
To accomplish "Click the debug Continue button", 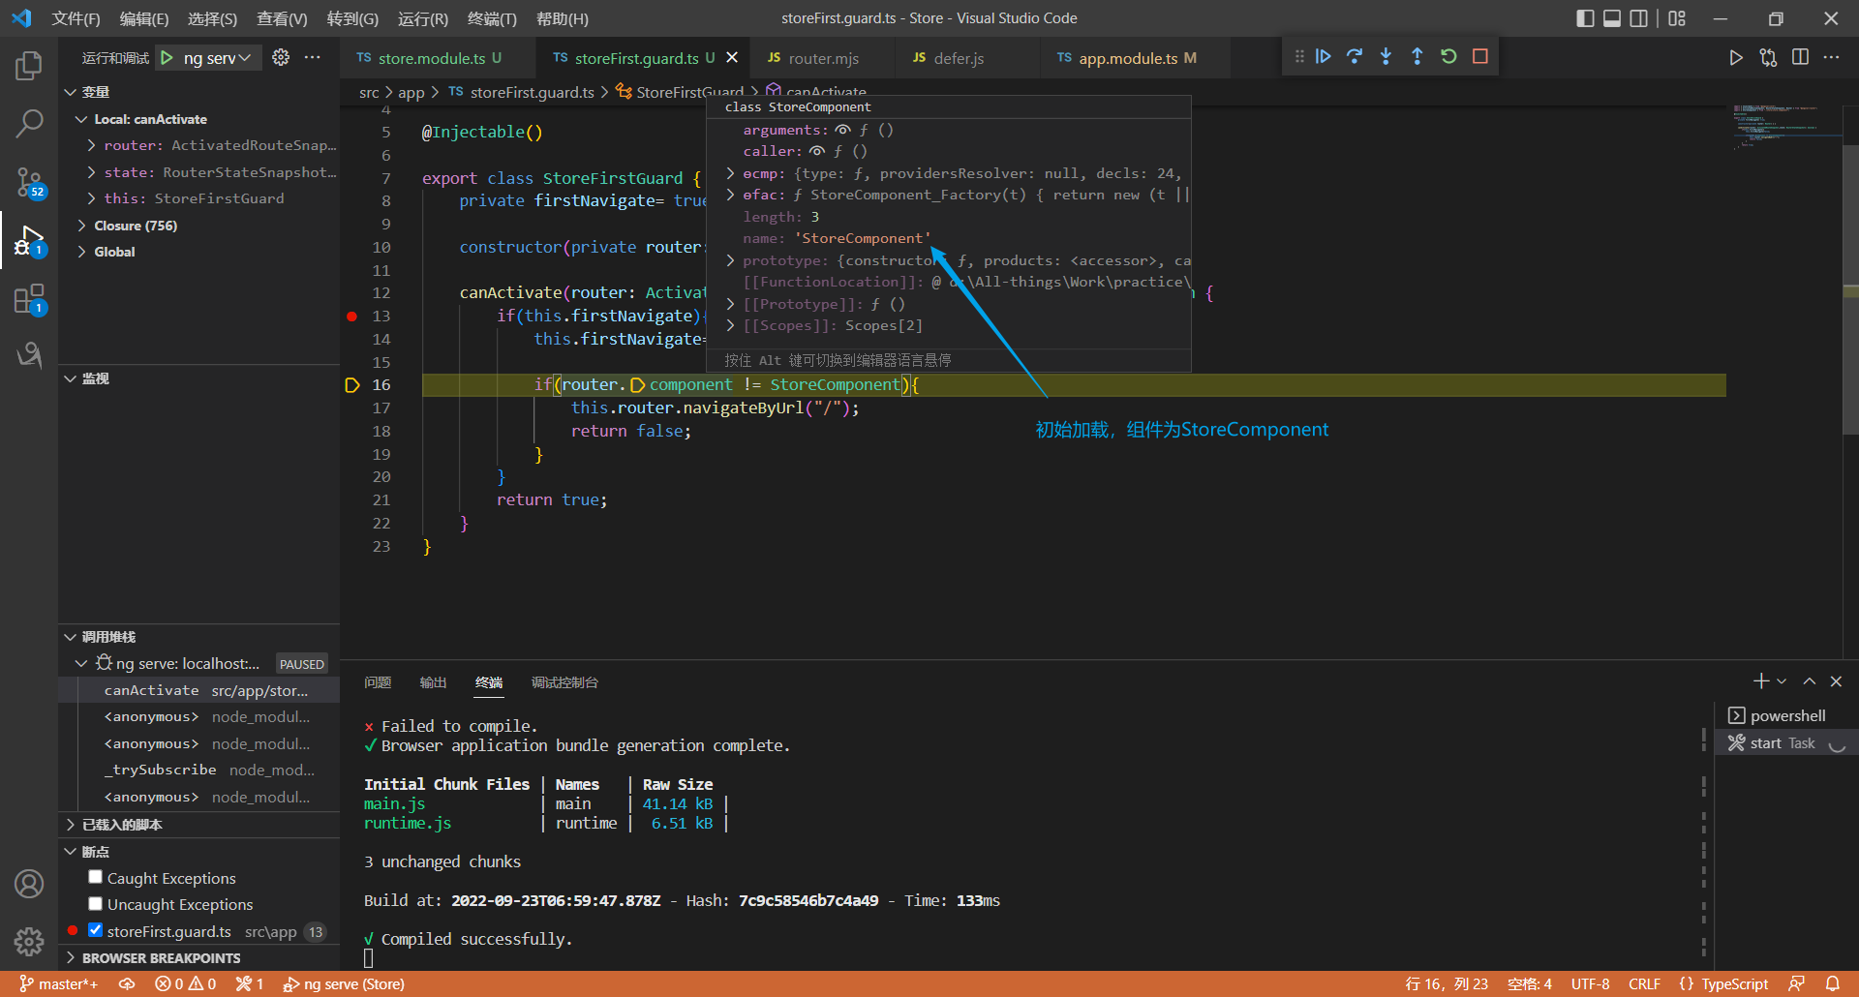I will (1323, 57).
